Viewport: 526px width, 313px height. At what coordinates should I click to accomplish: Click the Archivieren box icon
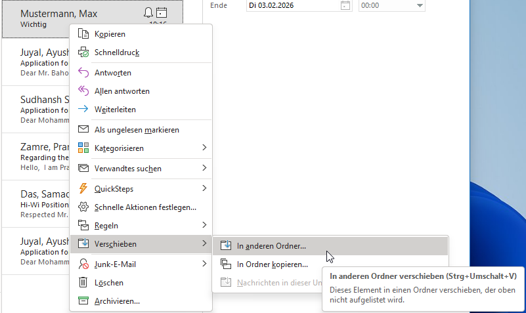click(x=83, y=301)
